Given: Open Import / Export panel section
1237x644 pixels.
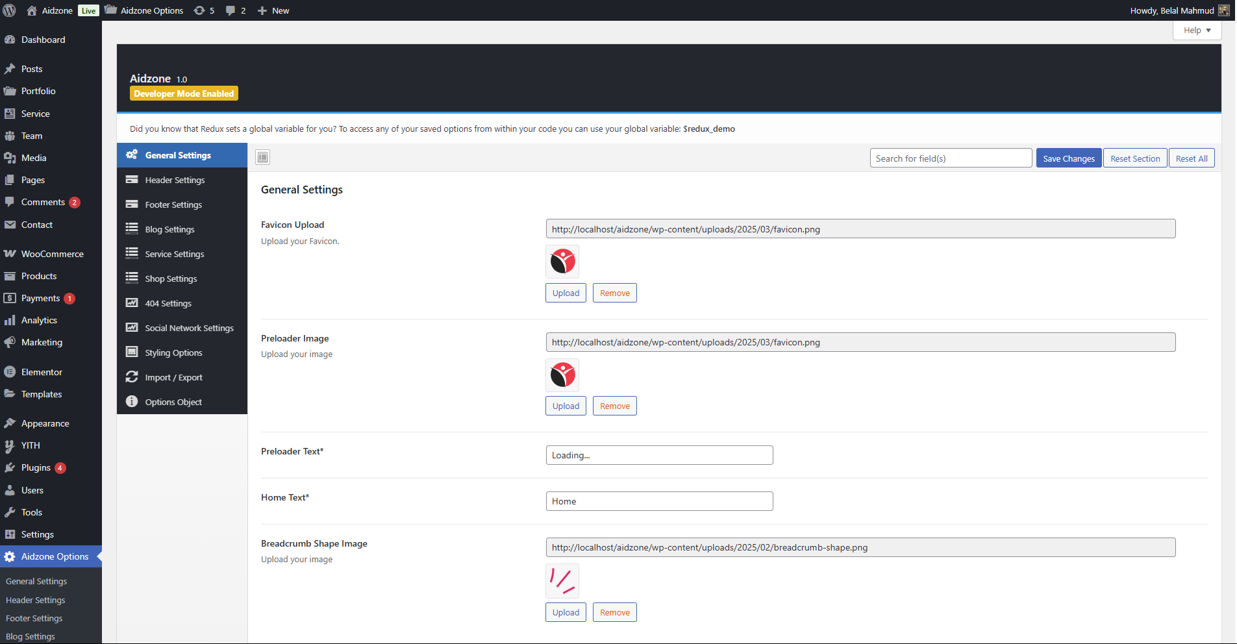Looking at the screenshot, I should pos(173,377).
